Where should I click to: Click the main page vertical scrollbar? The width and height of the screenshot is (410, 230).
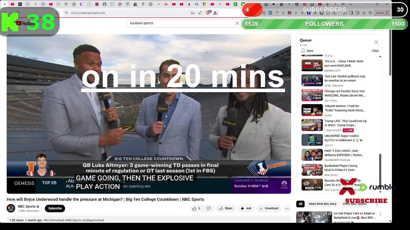pyautogui.click(x=390, y=53)
